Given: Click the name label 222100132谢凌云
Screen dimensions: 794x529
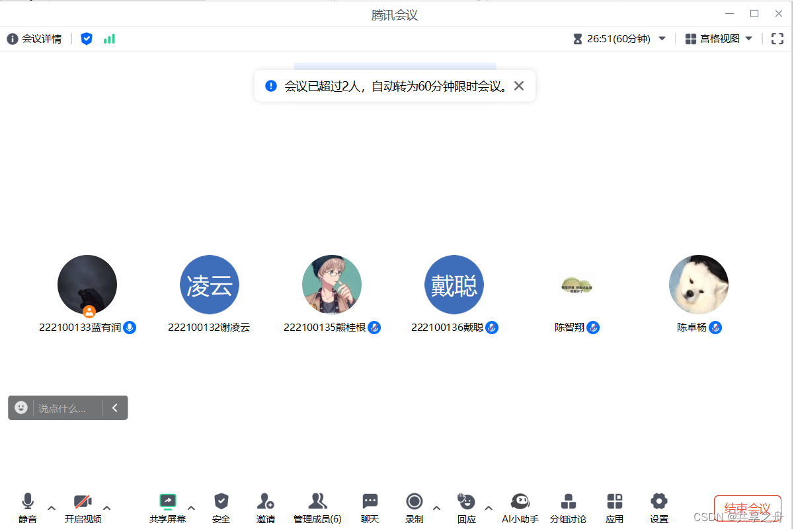Looking at the screenshot, I should tap(209, 328).
